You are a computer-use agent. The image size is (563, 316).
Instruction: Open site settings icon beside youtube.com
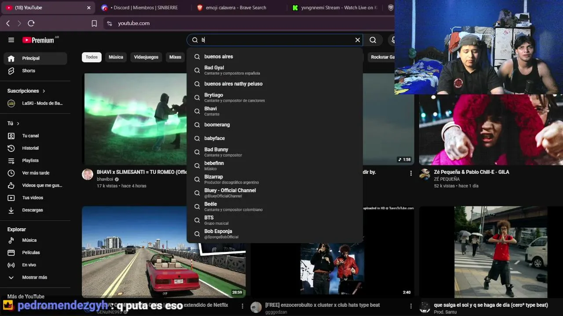(110, 23)
